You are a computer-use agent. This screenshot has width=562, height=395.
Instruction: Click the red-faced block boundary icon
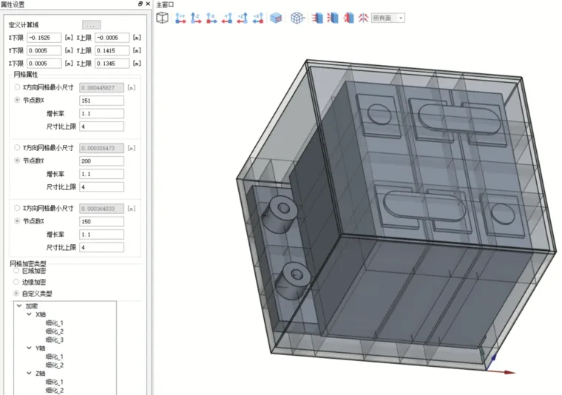click(x=349, y=18)
